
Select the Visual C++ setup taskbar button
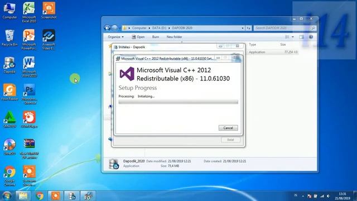point(88,196)
